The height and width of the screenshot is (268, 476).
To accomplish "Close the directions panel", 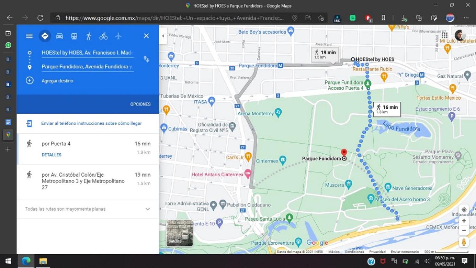I will coord(146,36).
